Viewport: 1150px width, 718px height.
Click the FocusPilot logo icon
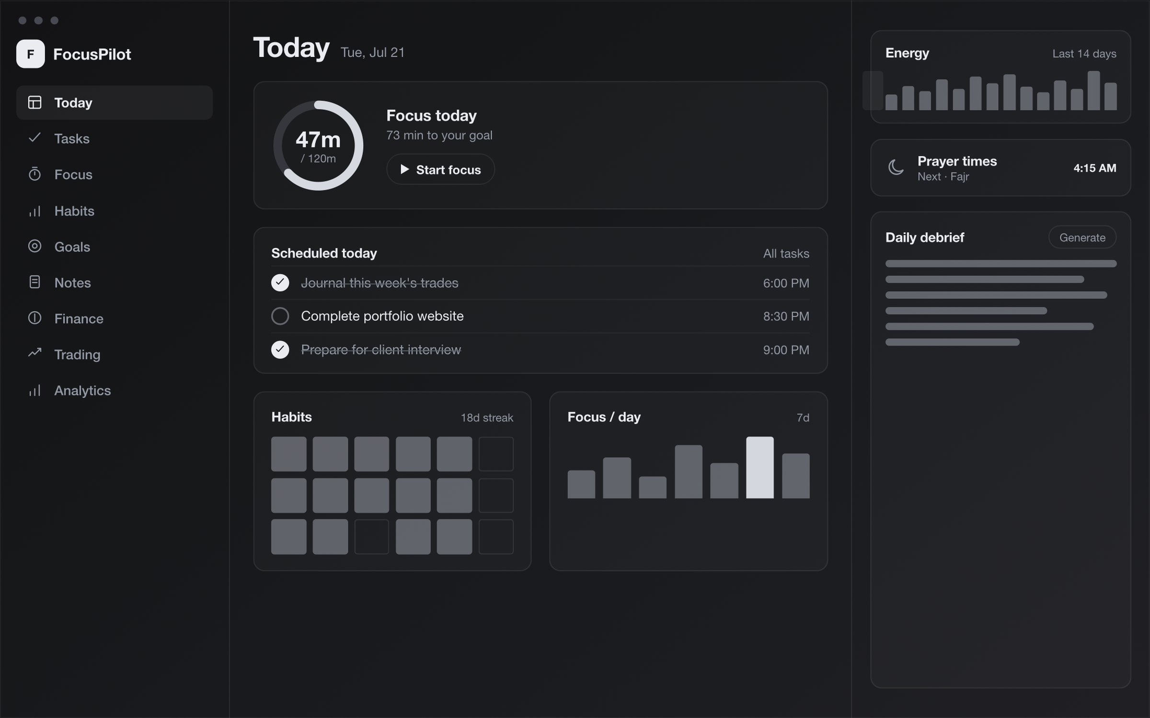30,54
